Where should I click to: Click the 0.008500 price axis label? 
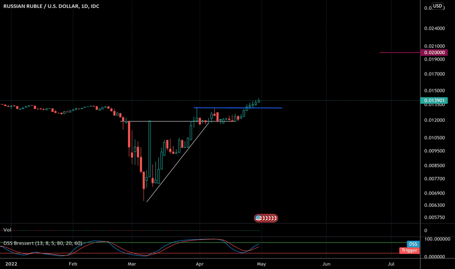tap(434, 165)
